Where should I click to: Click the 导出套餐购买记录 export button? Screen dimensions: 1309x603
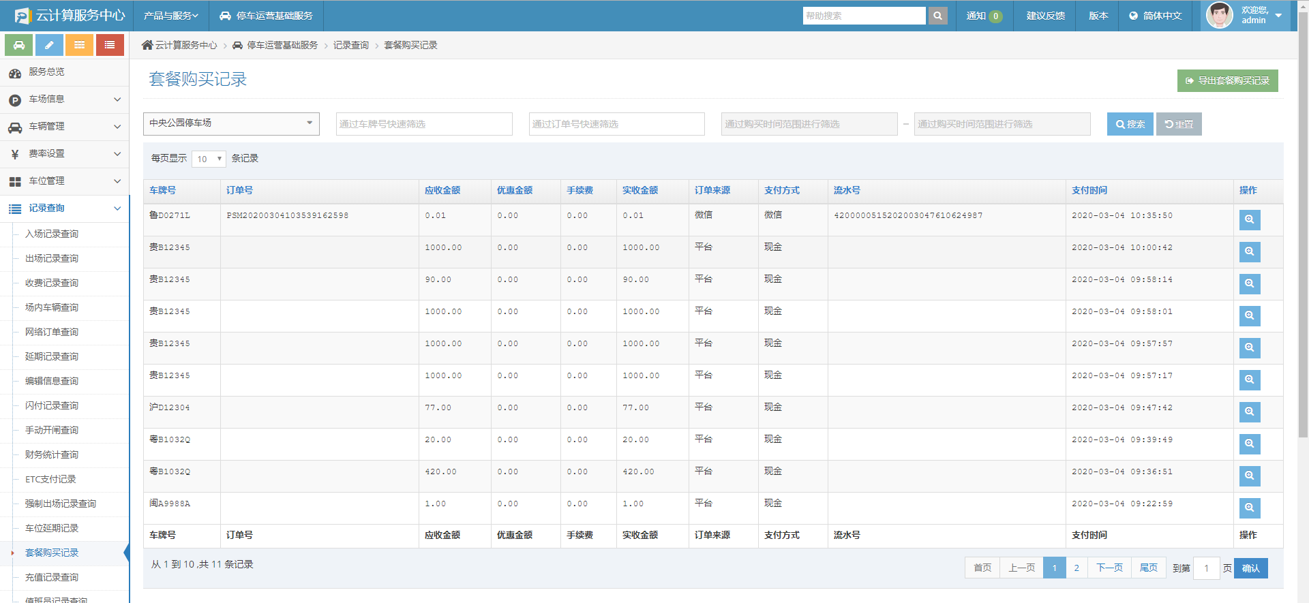(1227, 80)
